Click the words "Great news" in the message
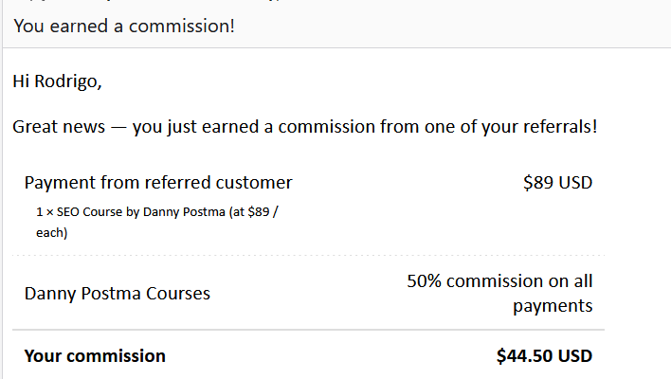Viewport: 671px width, 379px height. click(56, 127)
